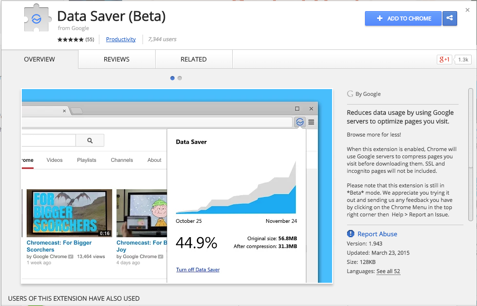Image resolution: width=477 pixels, height=306 pixels.
Task: Select the second carousel dot
Action: [179, 77]
